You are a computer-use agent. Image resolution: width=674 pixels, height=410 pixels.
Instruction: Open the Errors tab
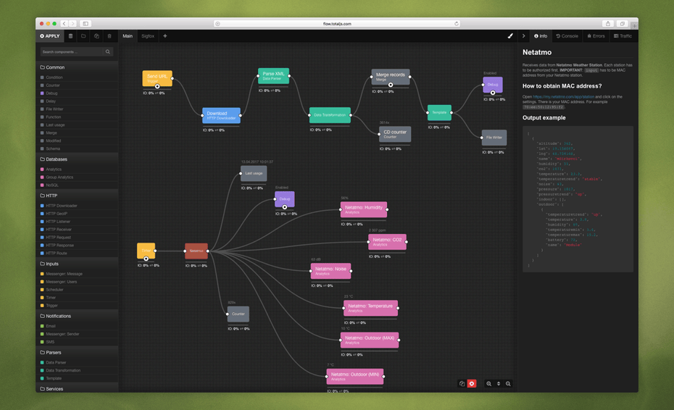[x=596, y=36]
